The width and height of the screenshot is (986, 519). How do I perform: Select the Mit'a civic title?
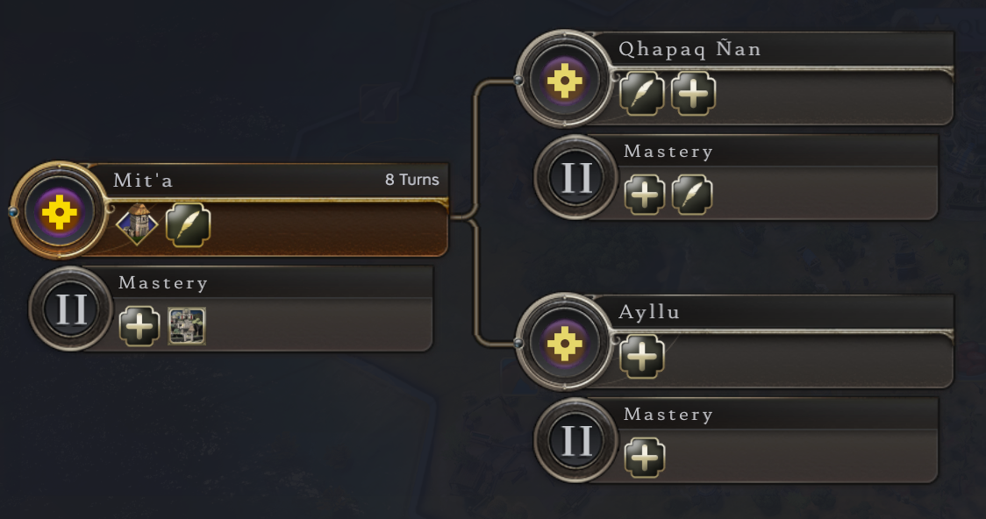144,181
